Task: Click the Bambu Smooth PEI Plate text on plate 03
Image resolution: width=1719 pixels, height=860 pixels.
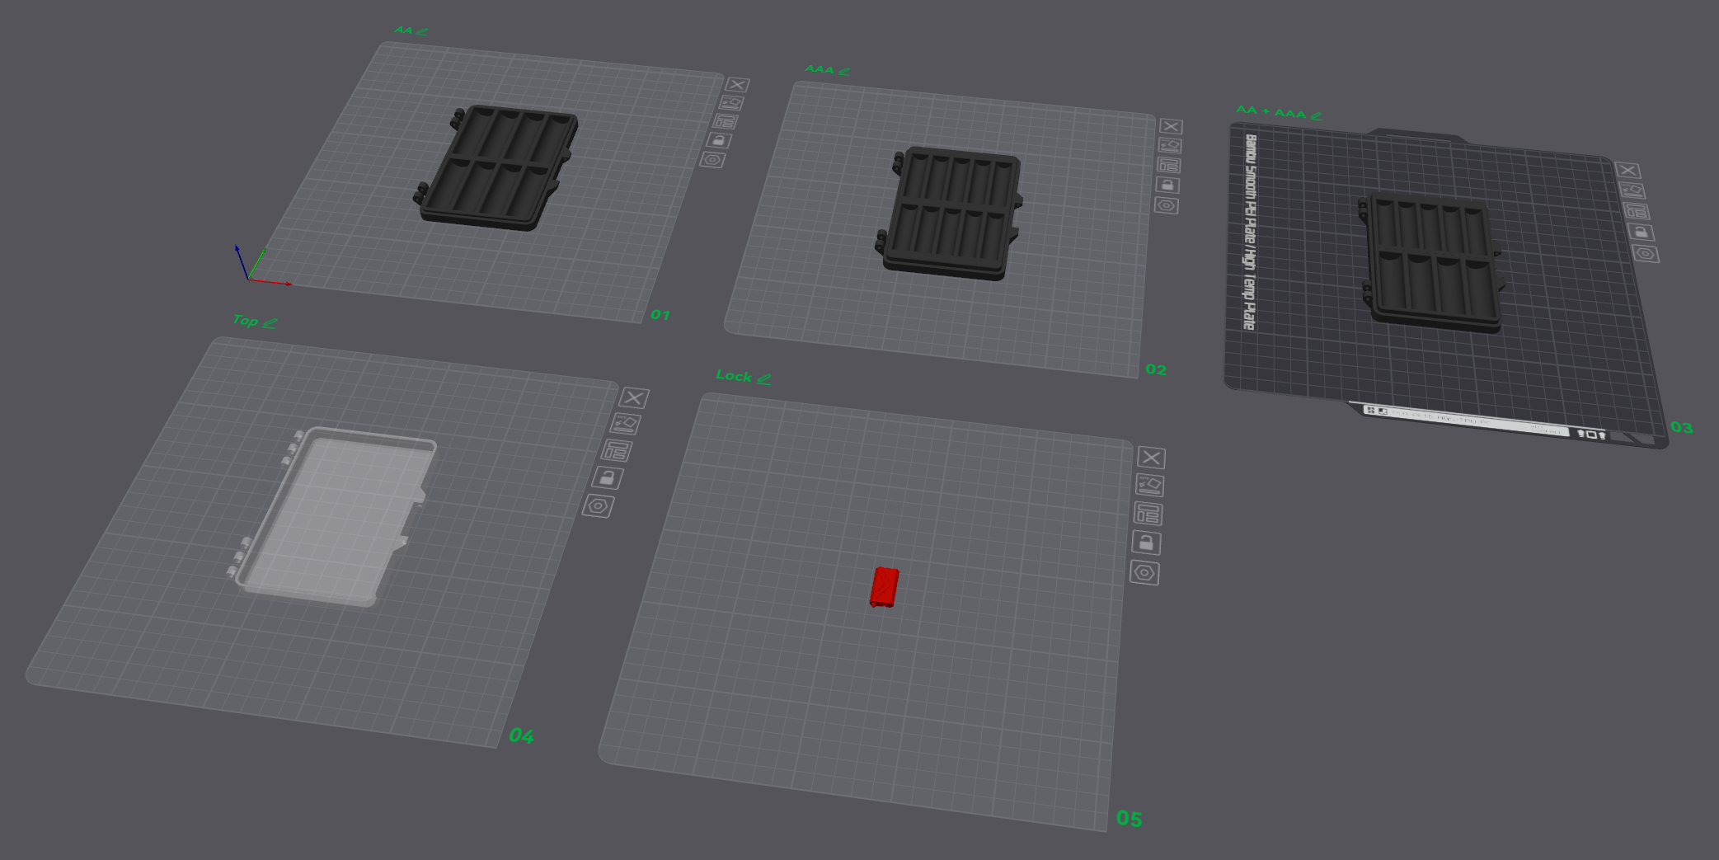Action: [1250, 233]
